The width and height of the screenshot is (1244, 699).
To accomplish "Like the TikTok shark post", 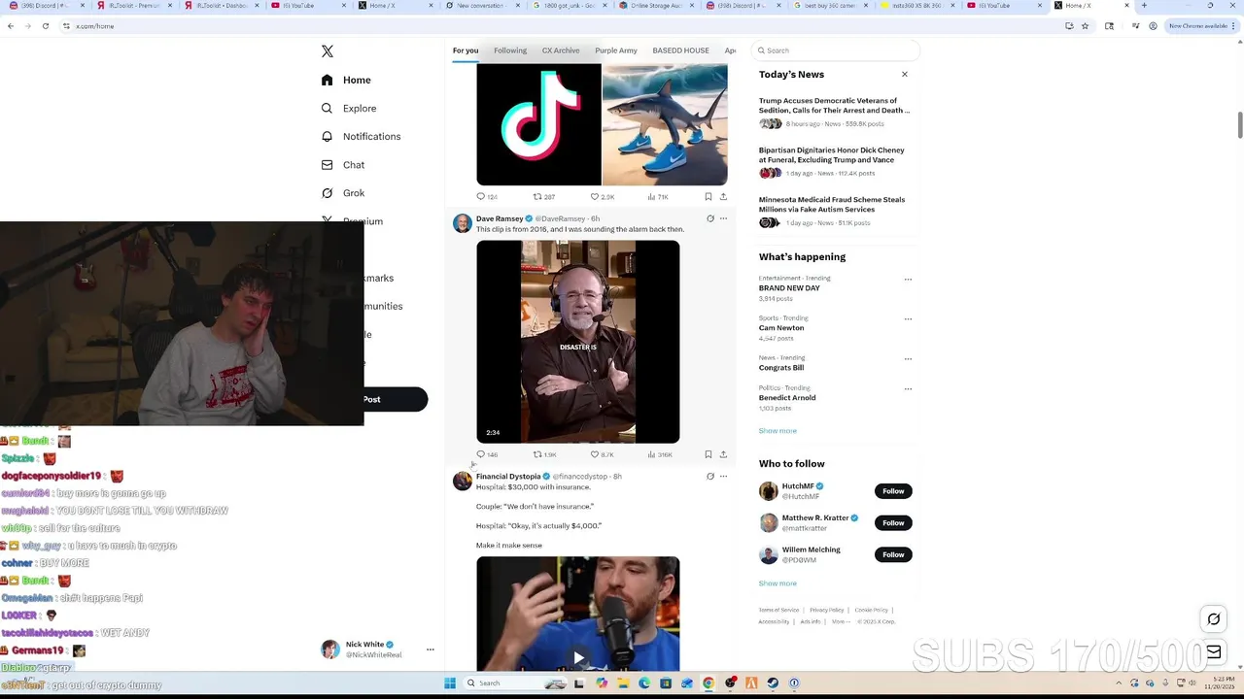I will pyautogui.click(x=603, y=197).
